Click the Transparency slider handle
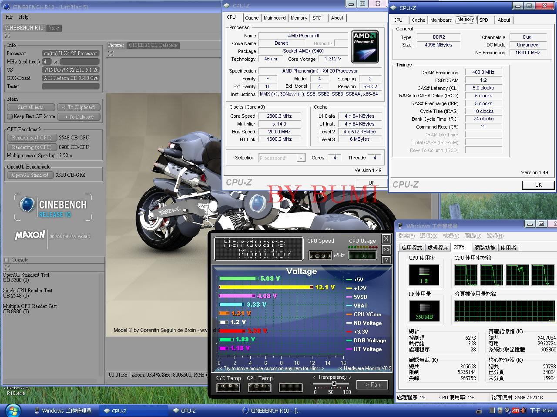 click(x=334, y=384)
